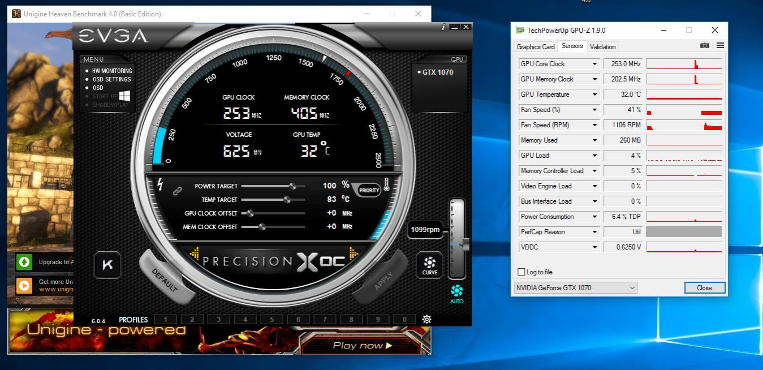
Task: Expand Fan Speed (%) sensor dropdown
Action: click(x=594, y=110)
